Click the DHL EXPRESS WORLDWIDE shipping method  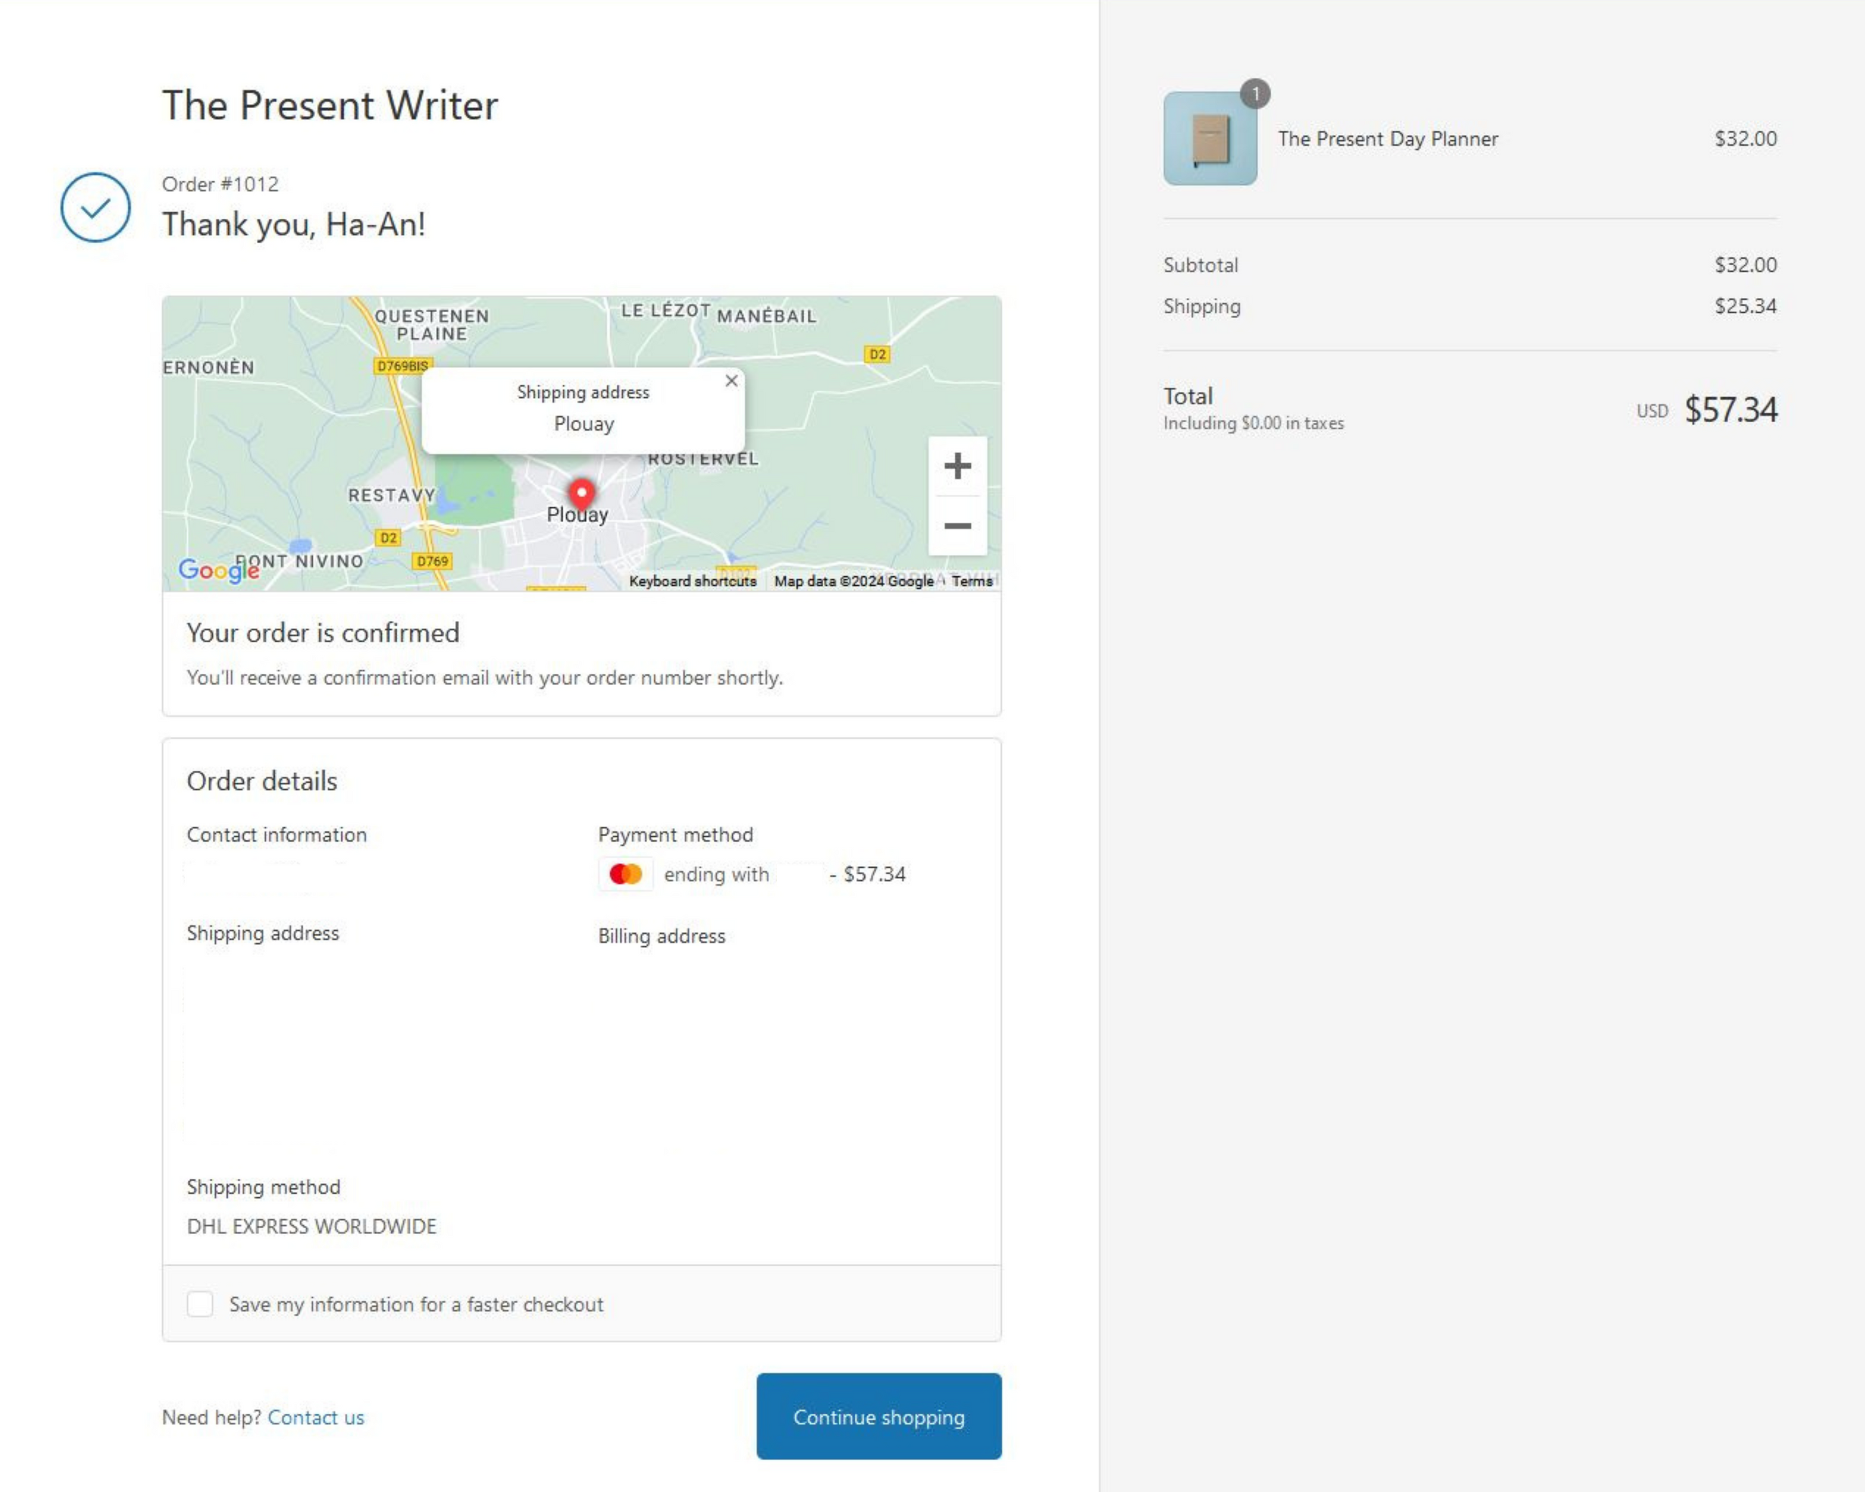[311, 1227]
